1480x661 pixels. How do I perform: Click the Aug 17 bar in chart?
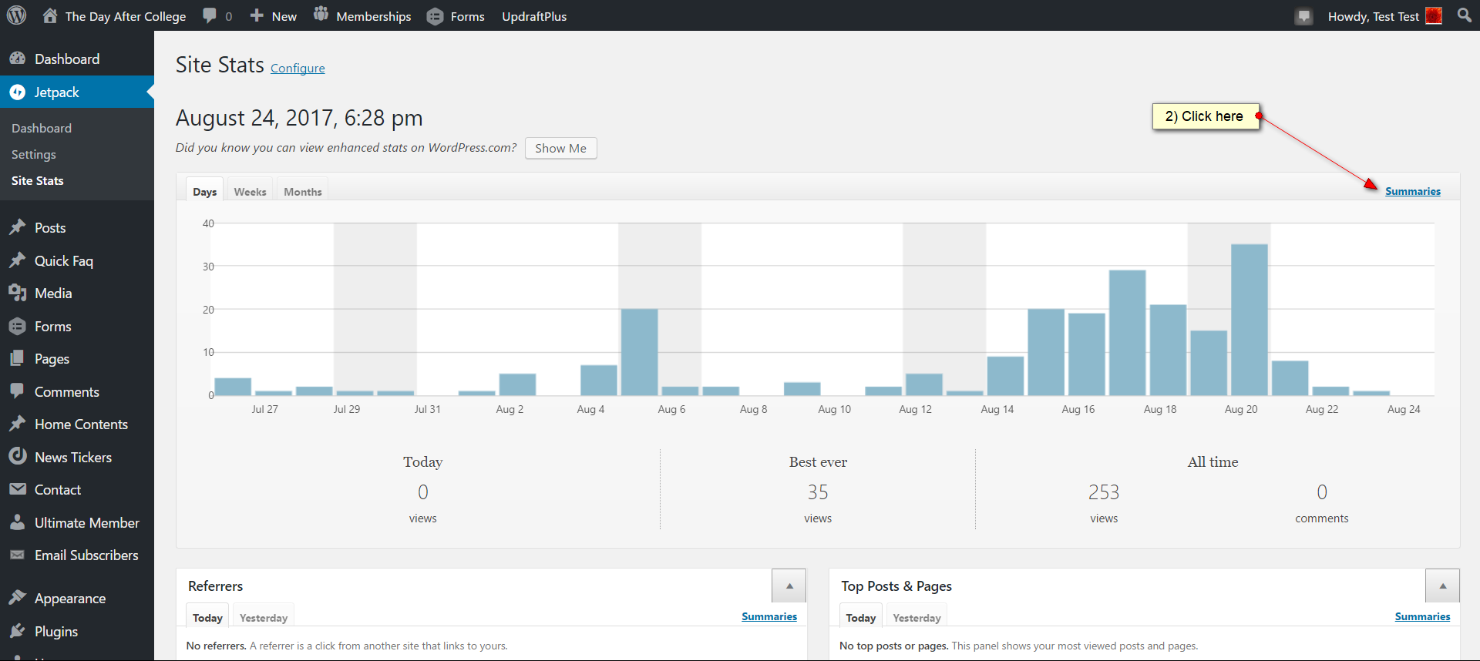[x=1127, y=333]
